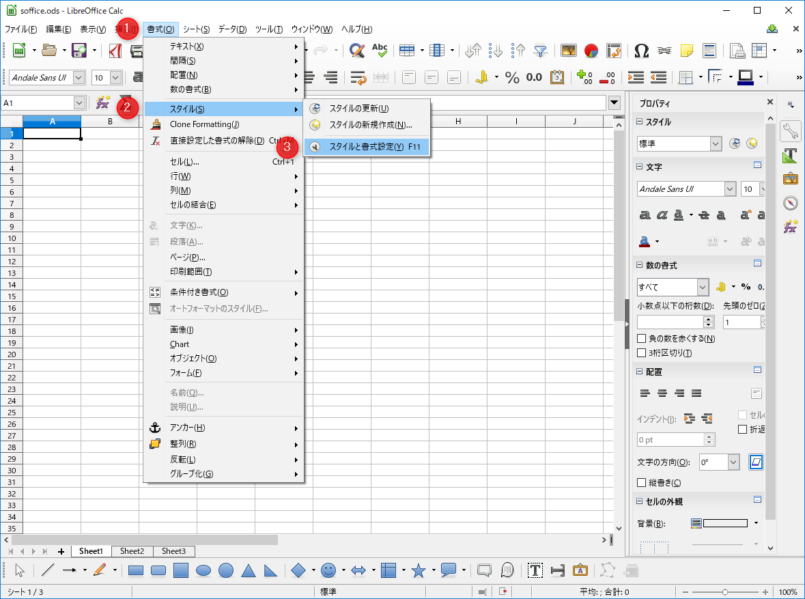The width and height of the screenshot is (805, 599).
Task: Click the Percent format toolbar icon
Action: [x=512, y=78]
